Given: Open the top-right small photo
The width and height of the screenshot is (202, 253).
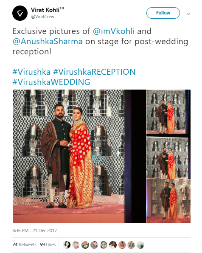Looking at the screenshot, I should tap(168, 112).
